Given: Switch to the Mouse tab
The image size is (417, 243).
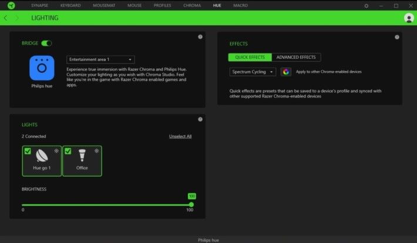Looking at the screenshot, I should click(x=134, y=5).
